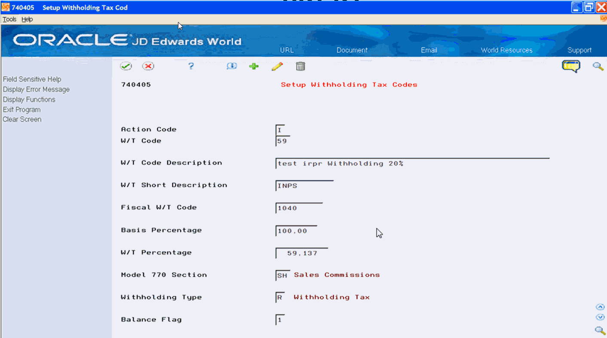Image resolution: width=607 pixels, height=338 pixels.
Task: Click the URL link in the header
Action: tap(287, 50)
